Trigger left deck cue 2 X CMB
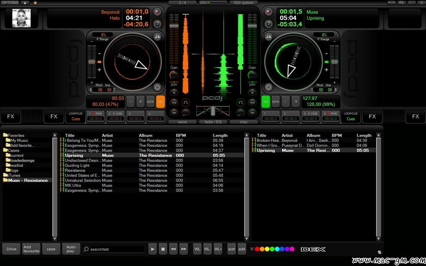Image resolution: width=426 pixels, height=266 pixels. click(x=116, y=116)
